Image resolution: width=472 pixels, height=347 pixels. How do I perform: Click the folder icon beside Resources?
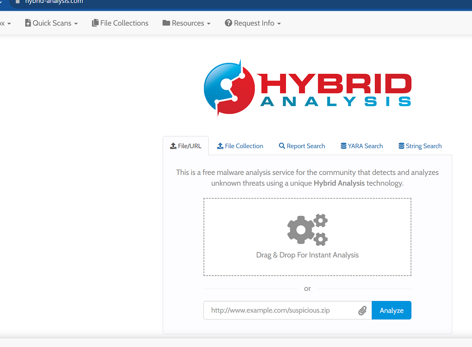166,23
